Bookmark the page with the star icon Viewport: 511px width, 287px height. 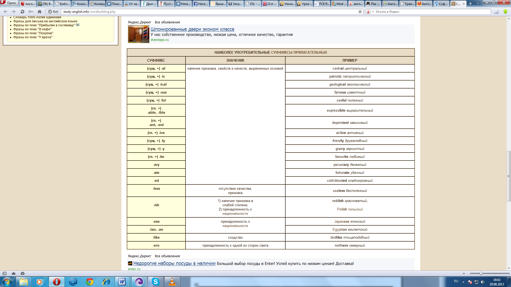pyautogui.click(x=360, y=12)
